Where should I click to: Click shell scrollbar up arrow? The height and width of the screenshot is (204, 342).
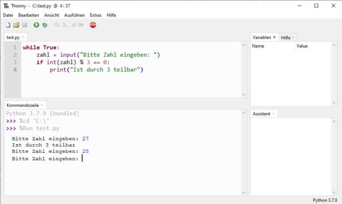(243, 113)
